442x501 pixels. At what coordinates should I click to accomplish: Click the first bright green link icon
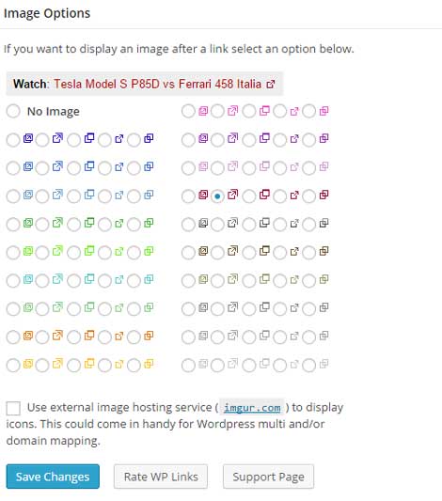(x=28, y=251)
